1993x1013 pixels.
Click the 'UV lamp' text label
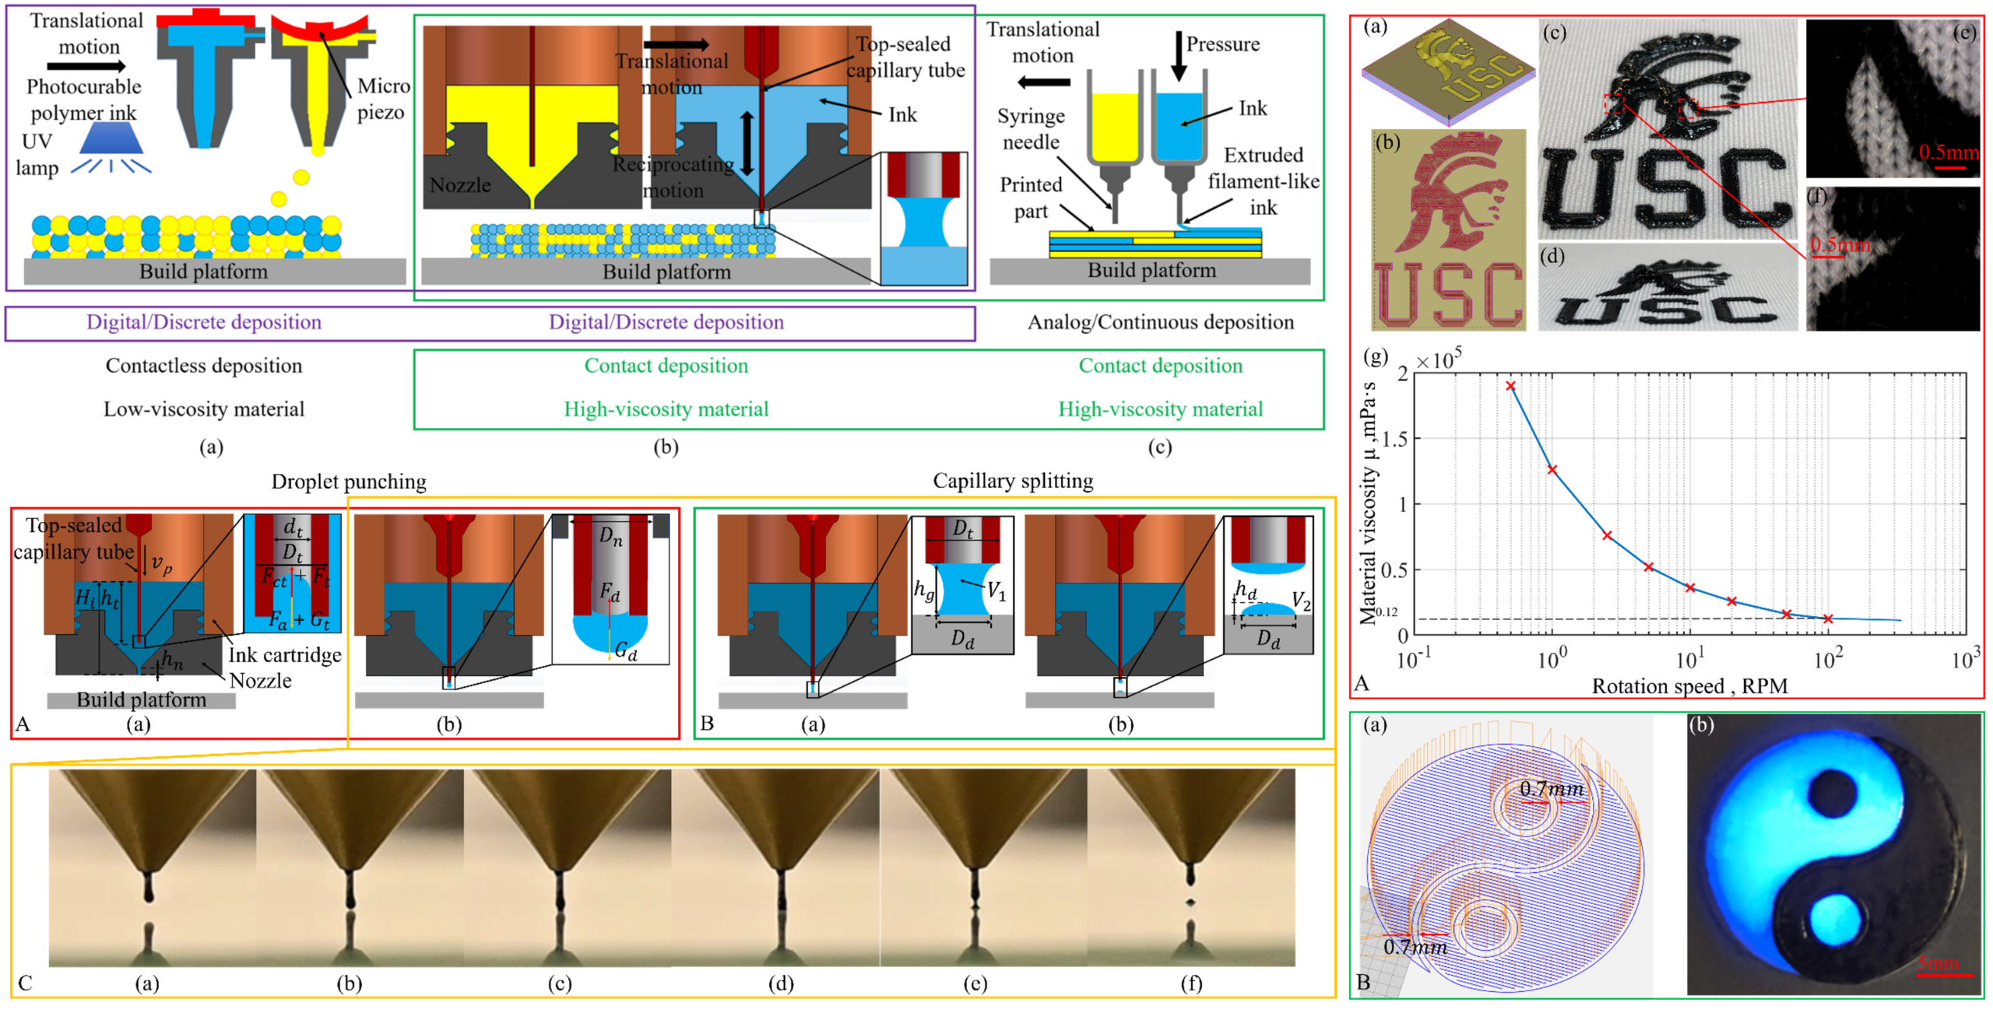(37, 154)
